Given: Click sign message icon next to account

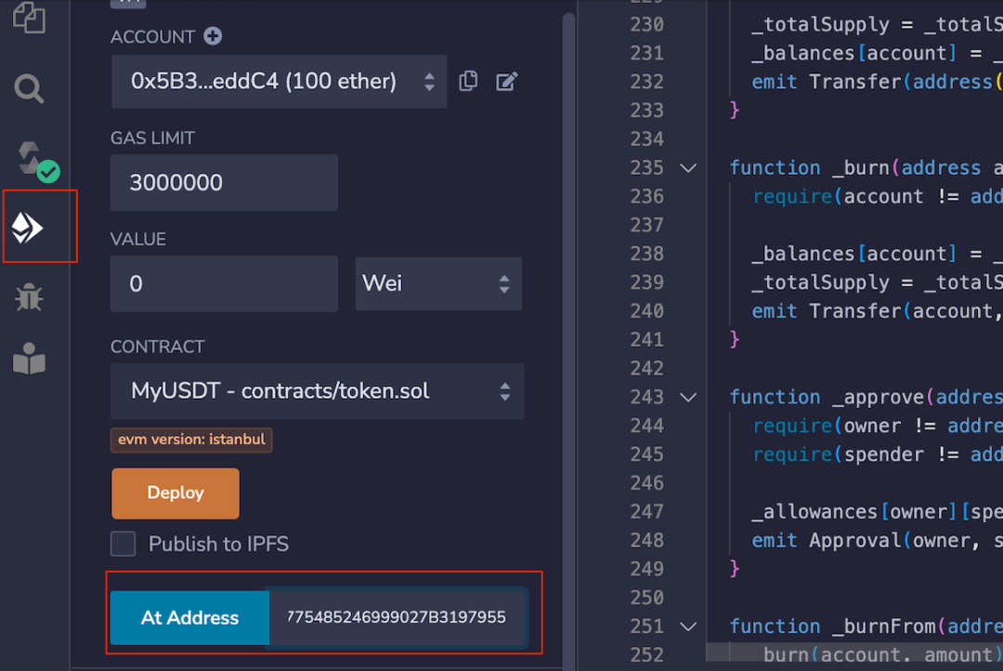Looking at the screenshot, I should tap(506, 81).
